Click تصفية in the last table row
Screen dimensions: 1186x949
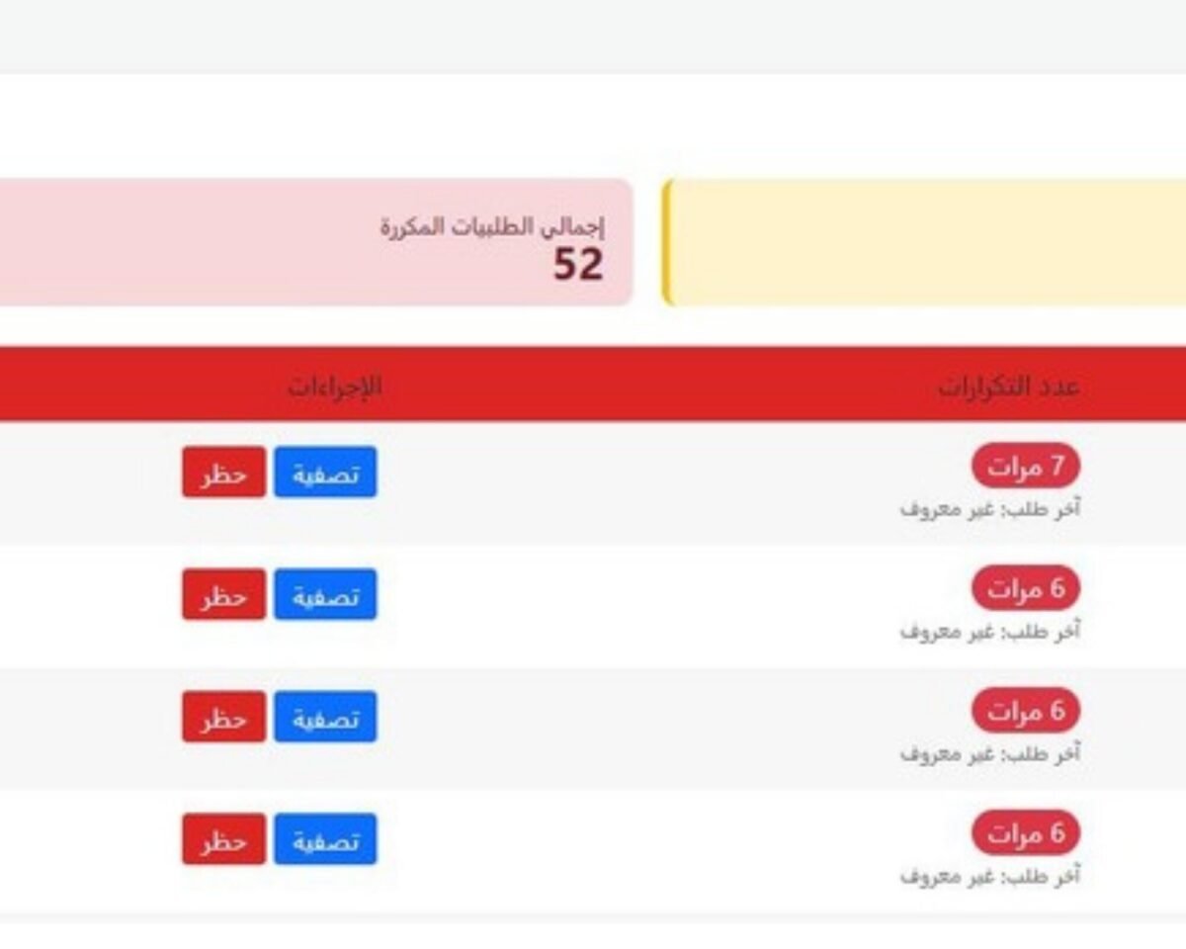coord(325,839)
